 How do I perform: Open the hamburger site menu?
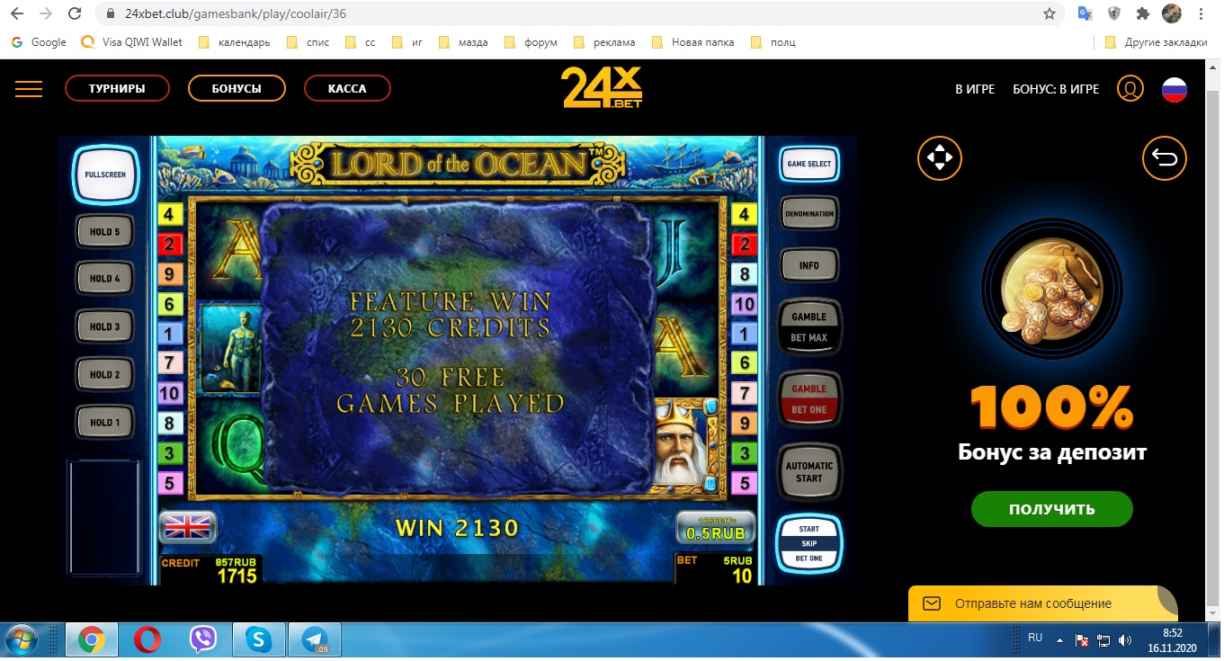(x=29, y=88)
